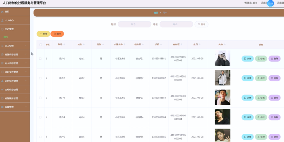This screenshot has height=142, width=284.
Task: Click the 员工管理 sidebar icon
Action: click(x=2, y=46)
